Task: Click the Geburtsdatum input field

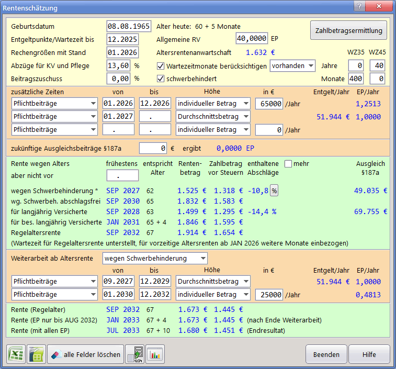Action: click(x=129, y=26)
